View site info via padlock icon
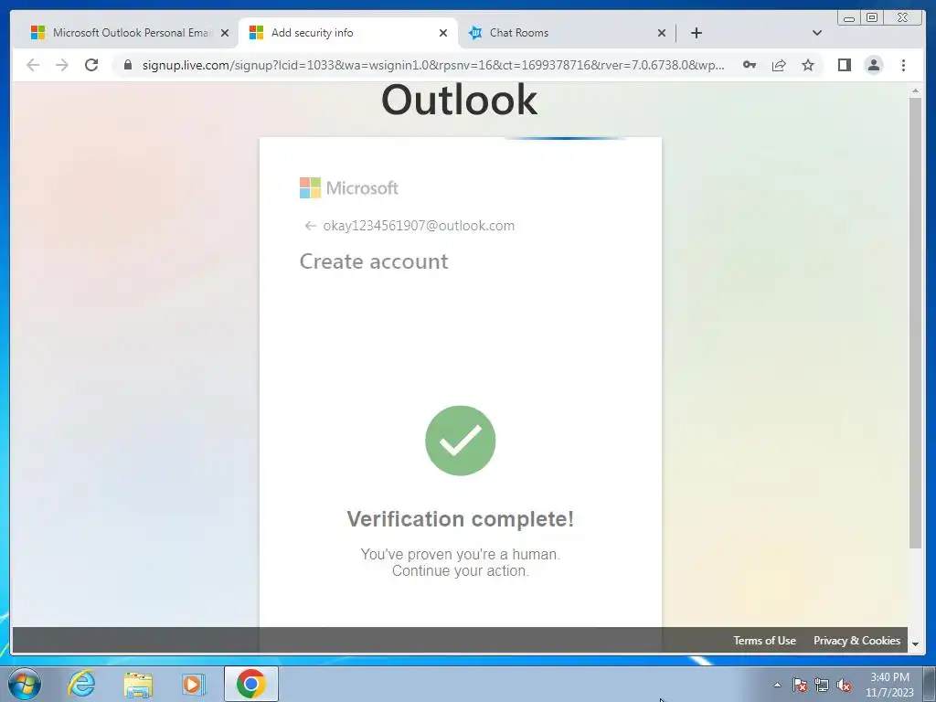This screenshot has height=702, width=936. coord(127,65)
